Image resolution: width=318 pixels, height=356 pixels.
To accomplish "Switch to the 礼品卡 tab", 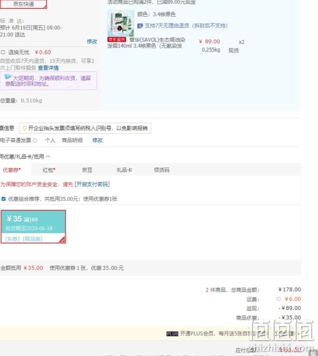I will (x=124, y=170).
